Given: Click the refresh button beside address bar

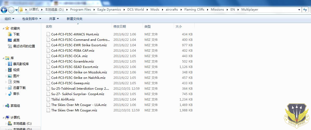Looking at the screenshot, I should pyautogui.click(x=305, y=10).
